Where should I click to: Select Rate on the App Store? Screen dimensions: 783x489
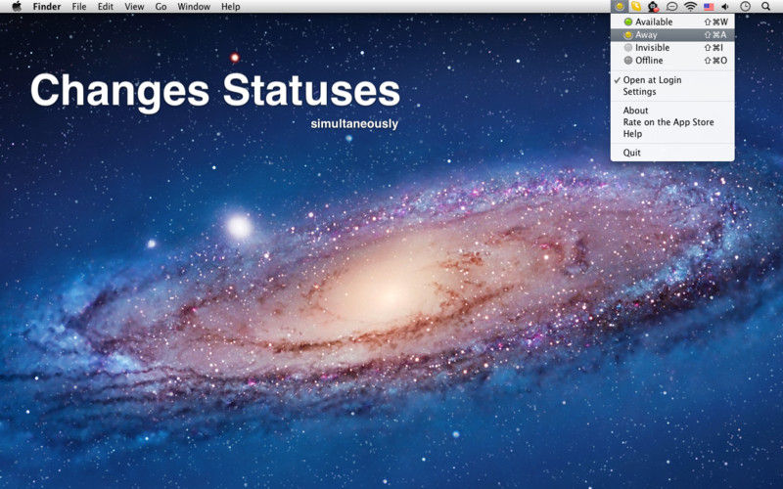click(x=672, y=122)
